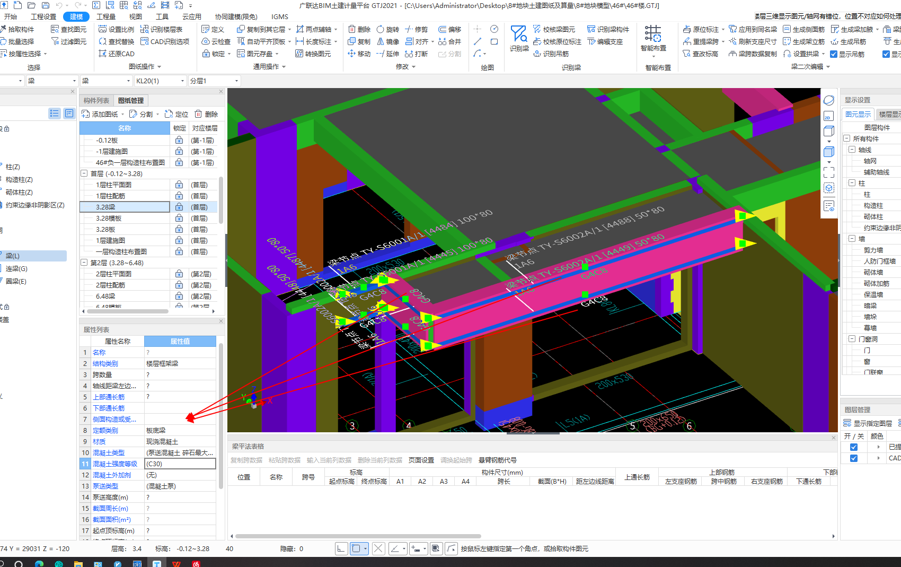Viewport: 901px width, 567px height.
Task: Select 识别吊筋 identify hanger bars
Action: tap(551, 54)
